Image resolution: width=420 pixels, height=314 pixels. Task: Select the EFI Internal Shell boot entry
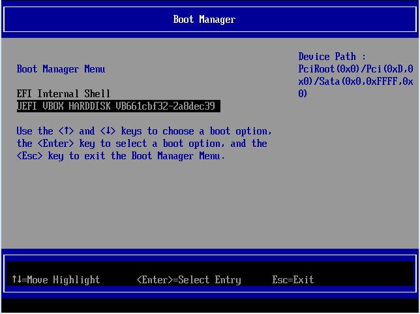(x=63, y=93)
